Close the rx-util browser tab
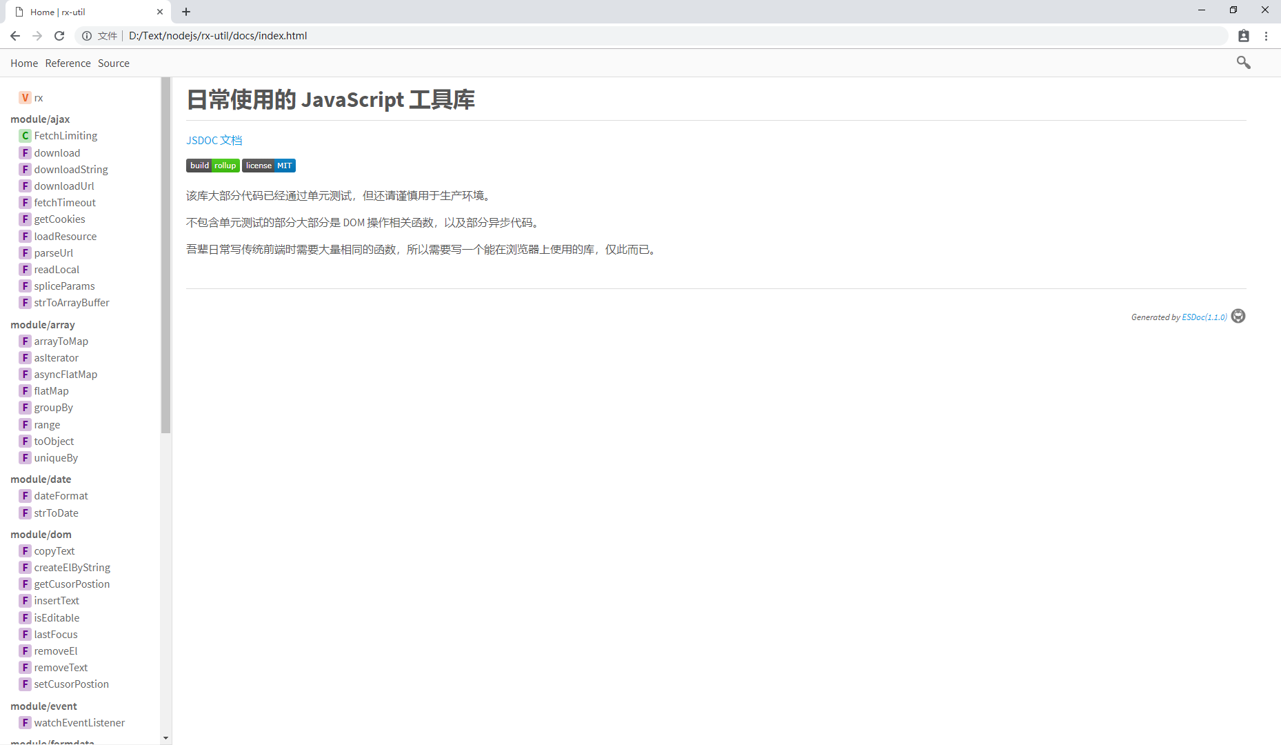This screenshot has height=745, width=1281. 160,12
